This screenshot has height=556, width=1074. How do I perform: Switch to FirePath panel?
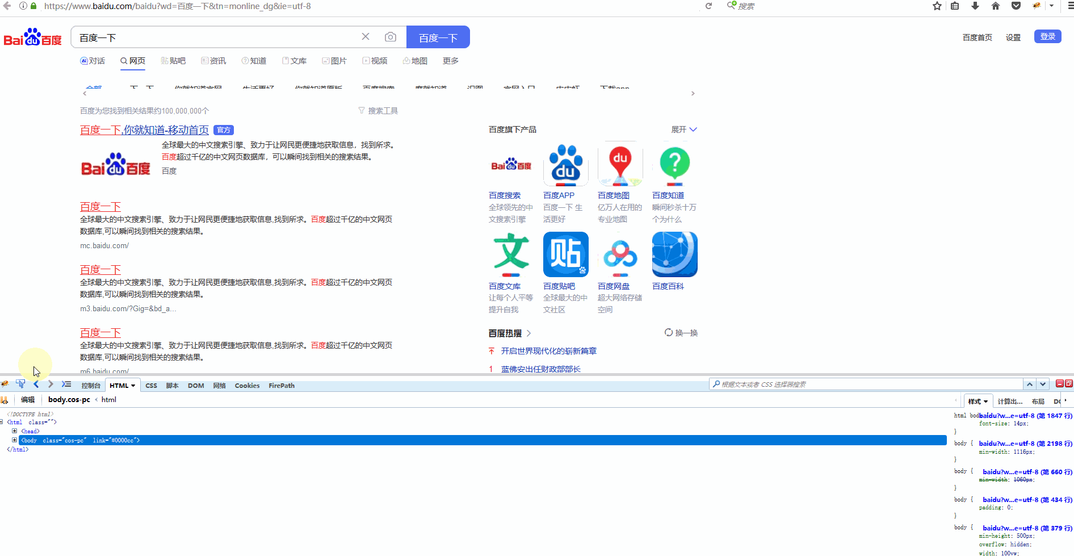282,386
